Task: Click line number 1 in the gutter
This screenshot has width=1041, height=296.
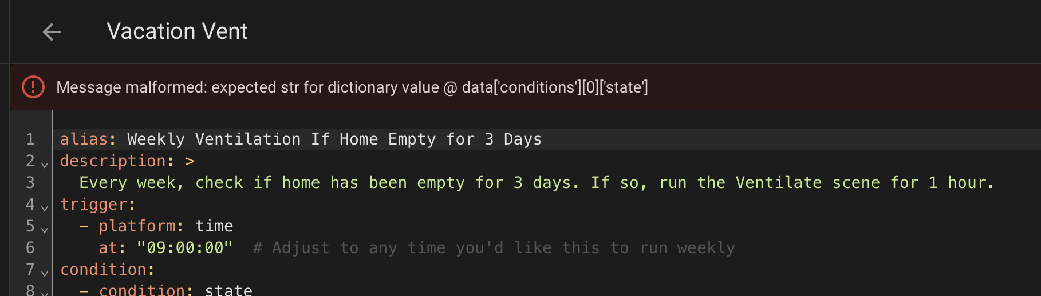Action: coord(30,139)
